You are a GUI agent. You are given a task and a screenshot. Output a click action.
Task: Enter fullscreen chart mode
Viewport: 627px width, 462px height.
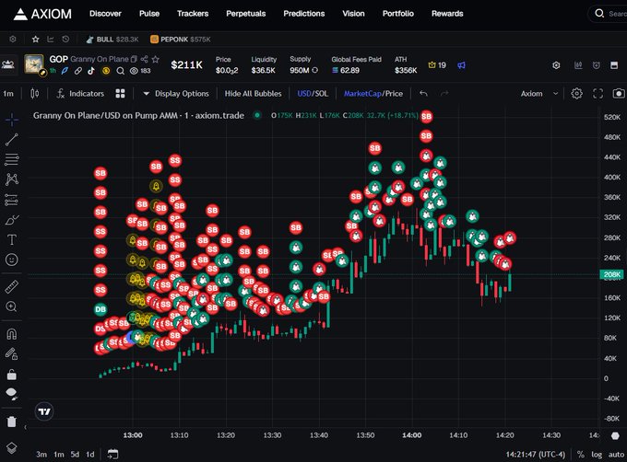click(597, 94)
